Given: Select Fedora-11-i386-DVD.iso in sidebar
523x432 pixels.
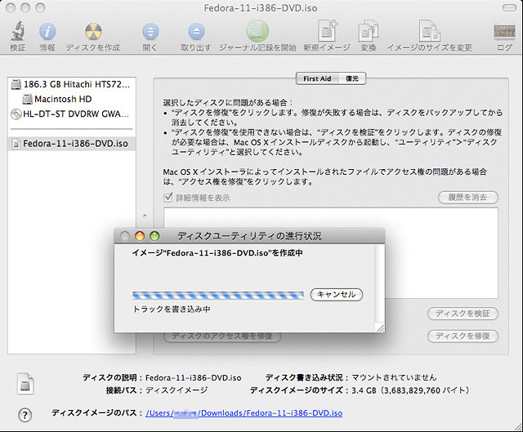Looking at the screenshot, I should tap(71, 144).
